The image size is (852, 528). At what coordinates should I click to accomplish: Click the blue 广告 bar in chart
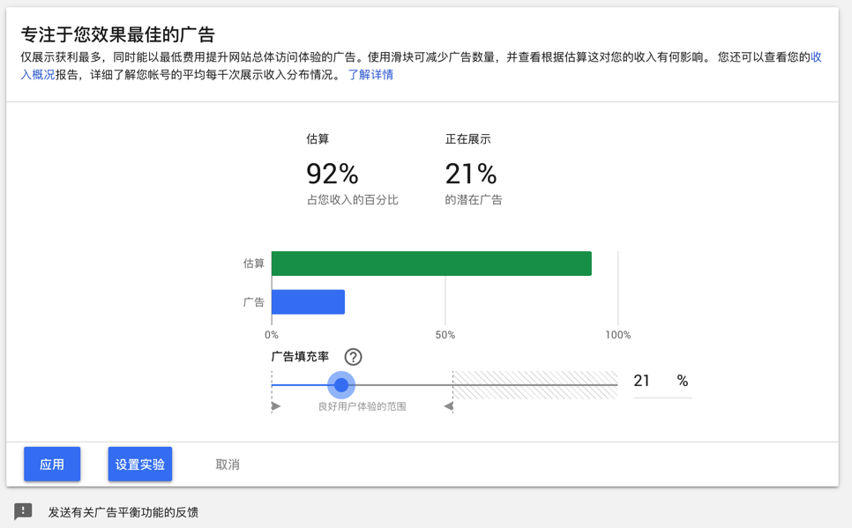(x=308, y=301)
